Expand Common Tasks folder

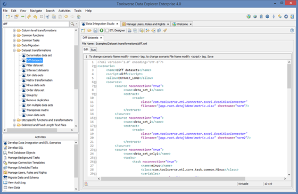(14, 41)
